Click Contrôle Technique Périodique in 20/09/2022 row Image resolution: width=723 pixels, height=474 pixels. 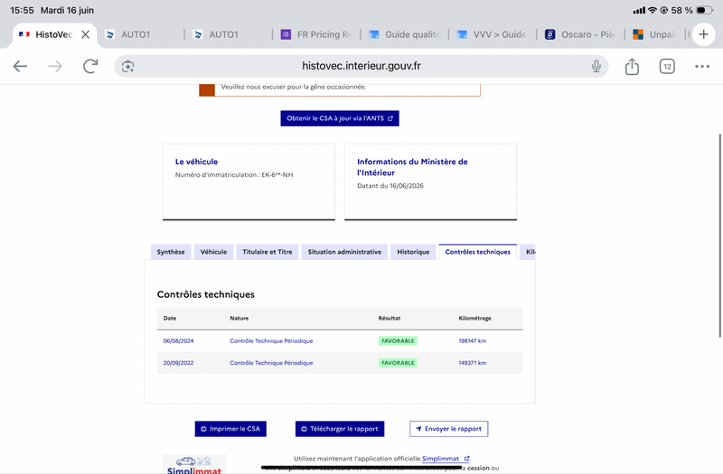tap(271, 363)
